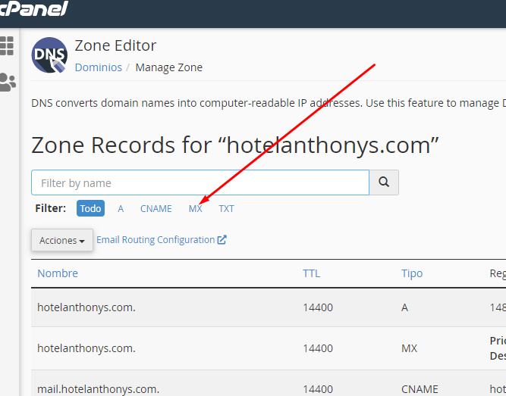The height and width of the screenshot is (396, 506).
Task: Click the external link icon beside Email Routing
Action: [x=222, y=240]
